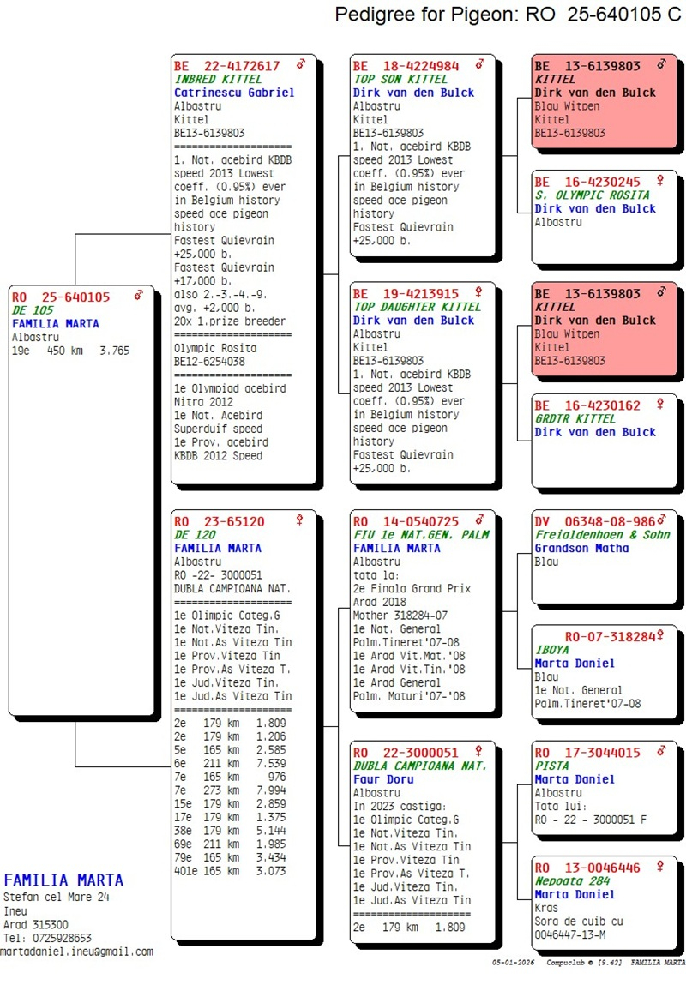Open the martadaniel.ineu@gmail.com email address
Screen dimensions: 686x985
point(77,952)
